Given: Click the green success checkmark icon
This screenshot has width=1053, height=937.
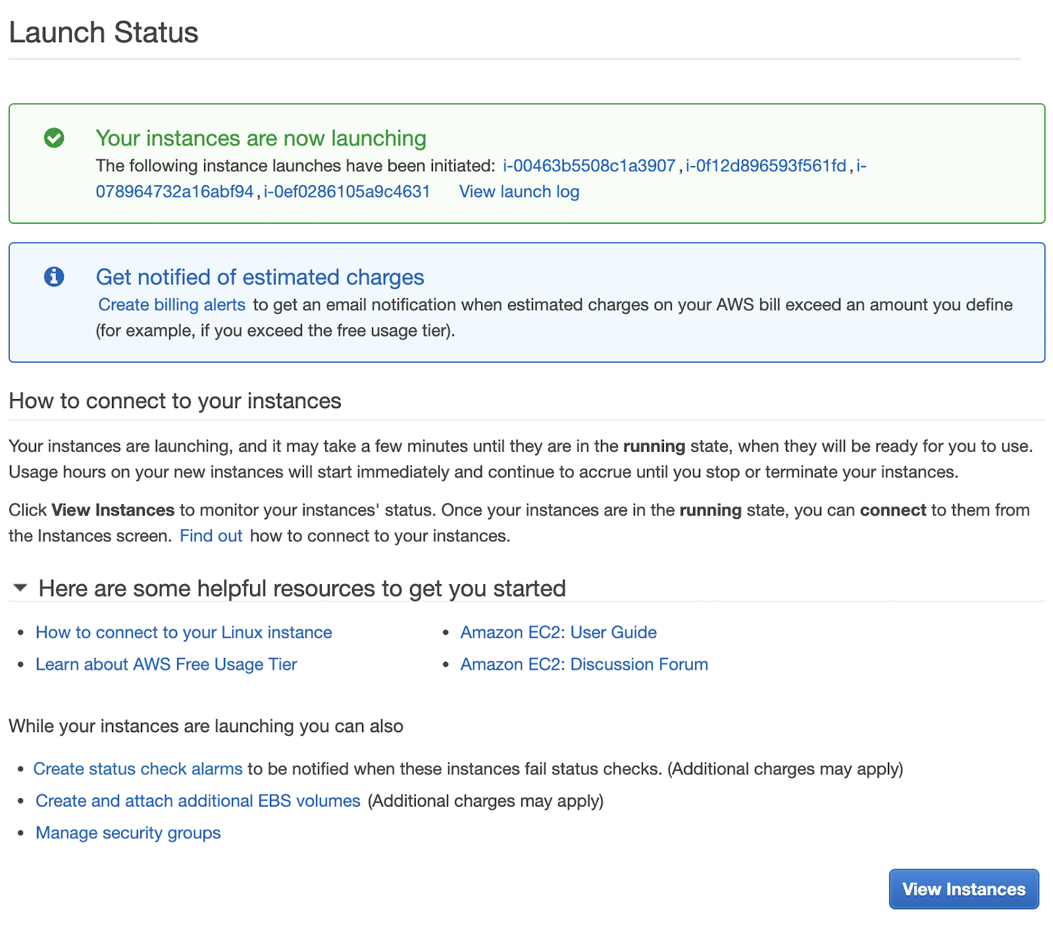Looking at the screenshot, I should click(54, 138).
